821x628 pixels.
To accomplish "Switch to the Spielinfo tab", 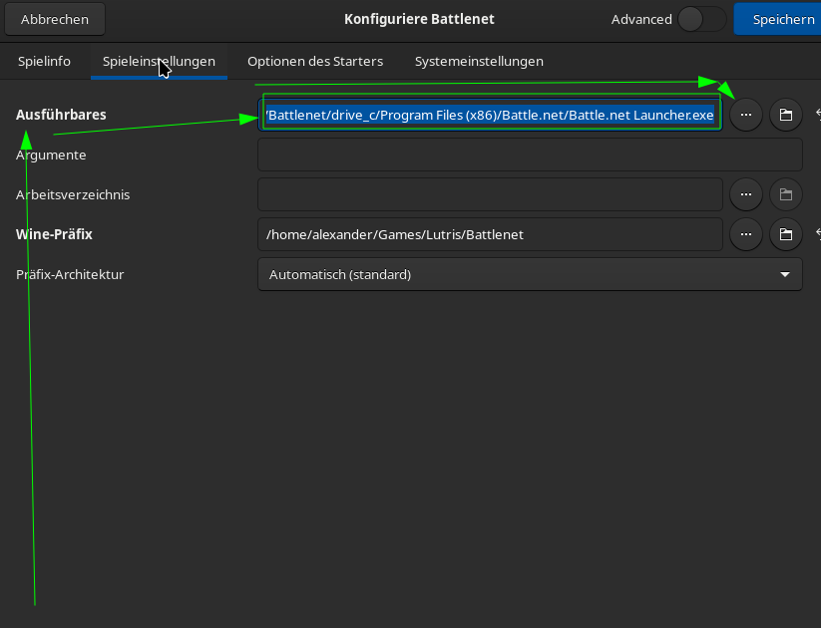I will pyautogui.click(x=44, y=61).
